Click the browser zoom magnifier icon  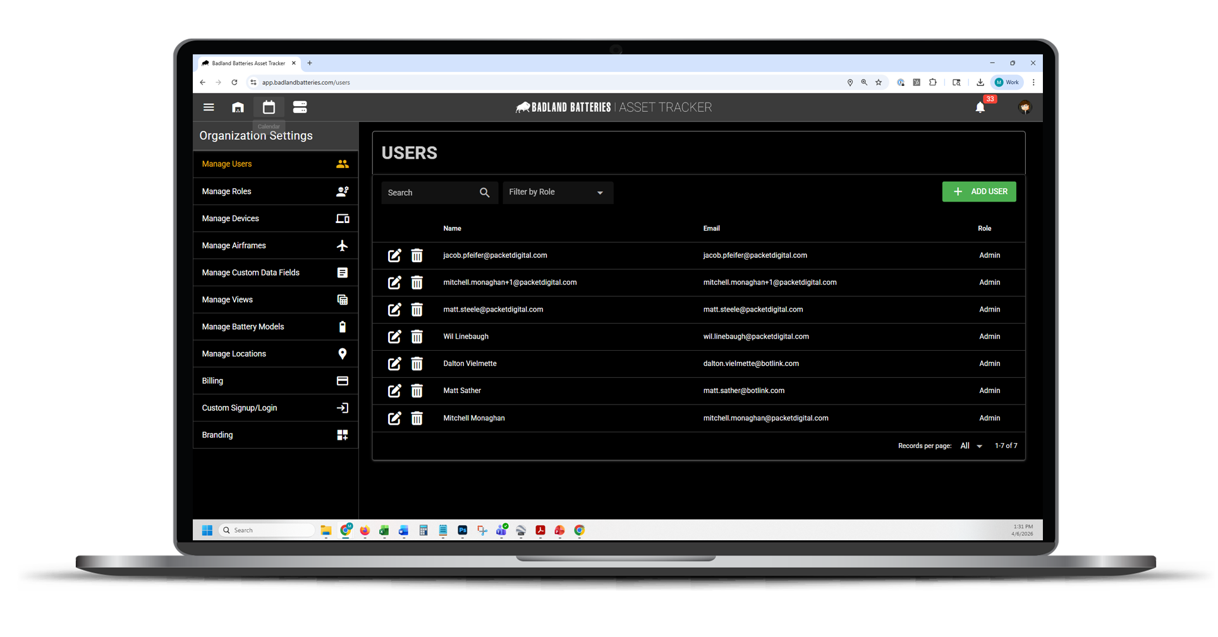coord(864,82)
